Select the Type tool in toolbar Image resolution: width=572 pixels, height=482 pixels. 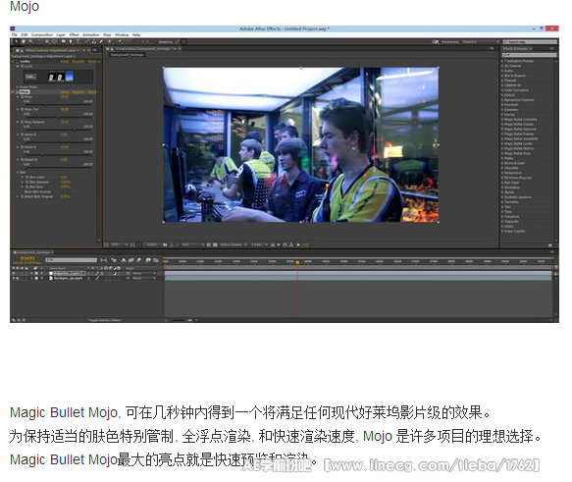pos(78,42)
